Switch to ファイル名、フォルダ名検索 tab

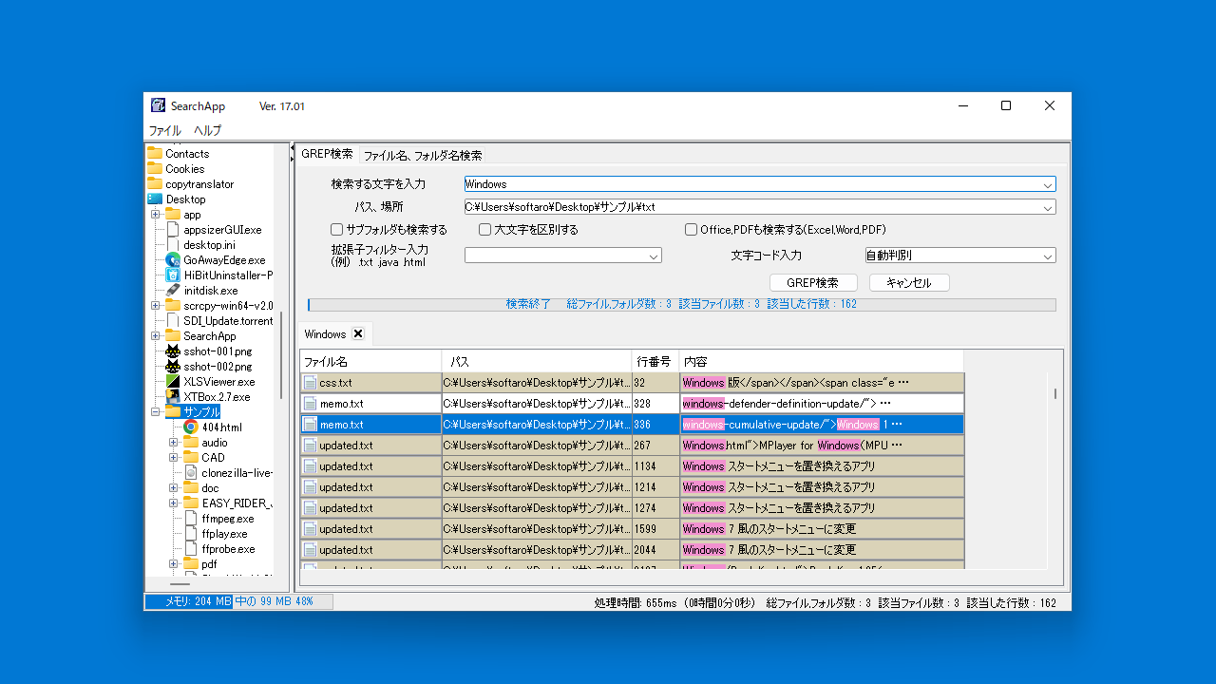click(423, 156)
